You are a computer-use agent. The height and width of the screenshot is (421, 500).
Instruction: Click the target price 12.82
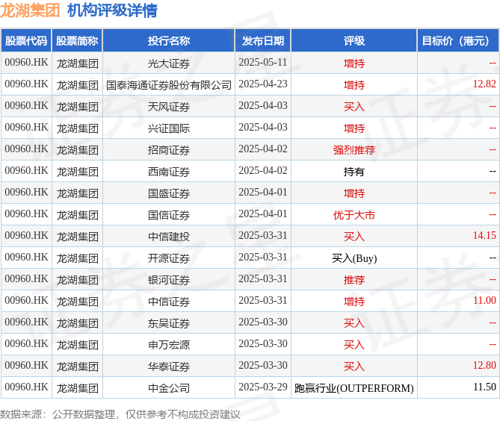484,84
